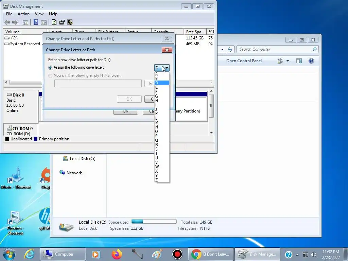Open the Pictures - Shortcut desktop icon
The width and height of the screenshot is (348, 261).
pyautogui.click(x=15, y=223)
